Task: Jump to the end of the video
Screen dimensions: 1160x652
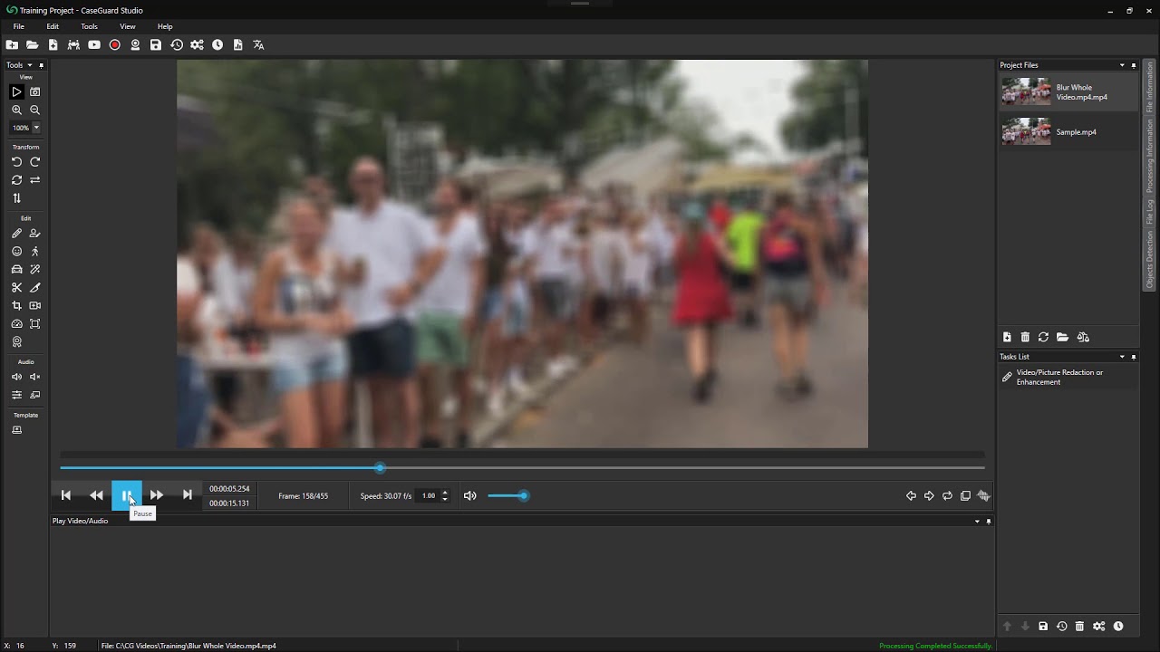Action: click(187, 495)
